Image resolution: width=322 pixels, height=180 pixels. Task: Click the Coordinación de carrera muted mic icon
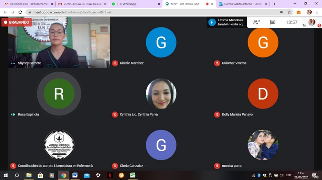(13, 166)
